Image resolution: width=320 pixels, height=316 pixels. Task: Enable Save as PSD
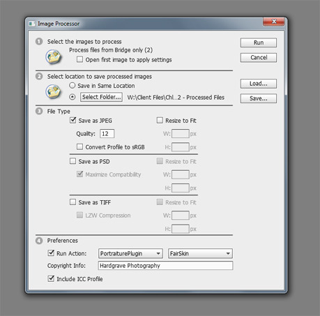point(73,161)
